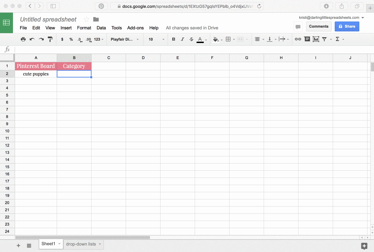Insert a link
Image resolution: width=374 pixels, height=252 pixels.
coord(298,39)
